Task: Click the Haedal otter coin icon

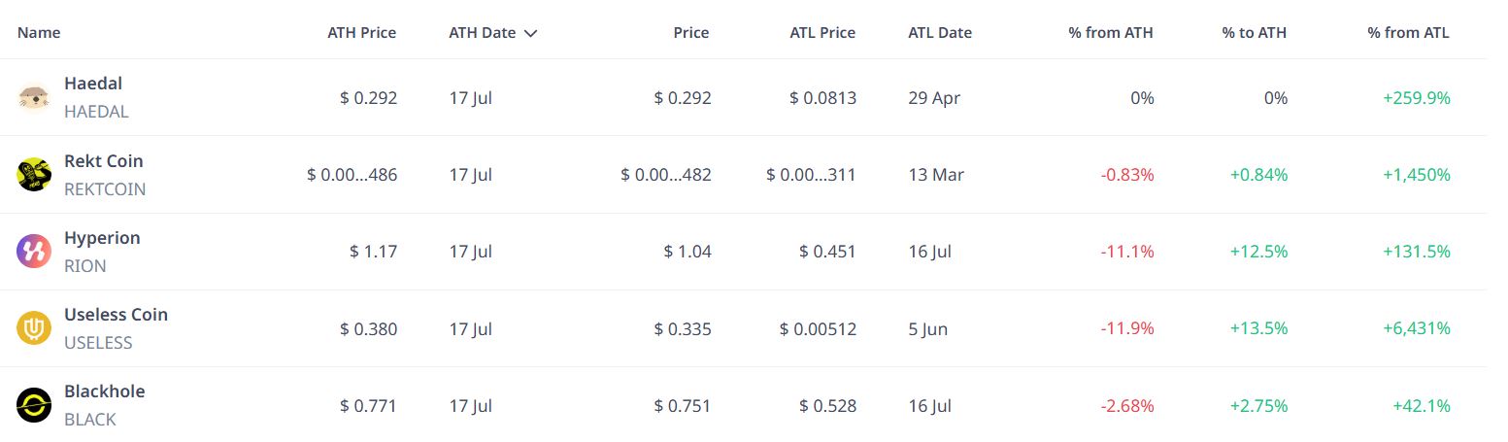Action: tap(34, 97)
